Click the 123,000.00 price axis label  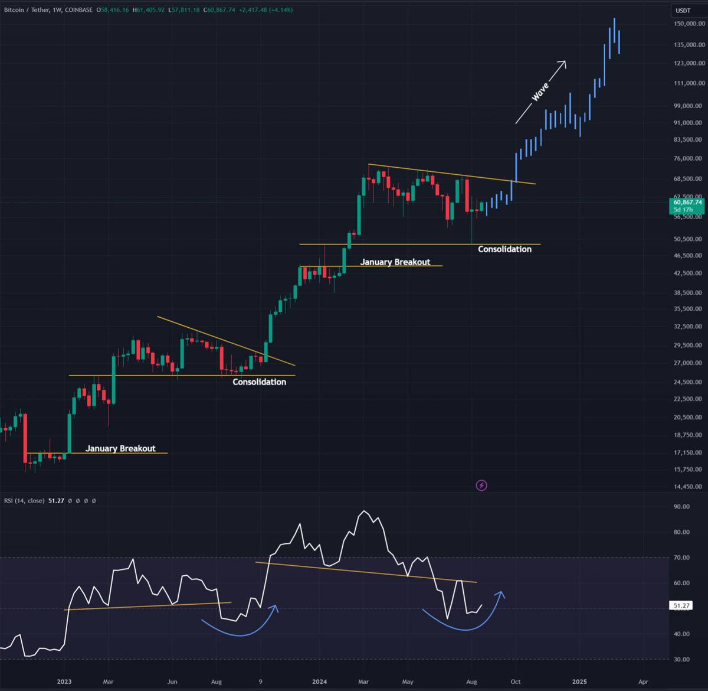689,63
